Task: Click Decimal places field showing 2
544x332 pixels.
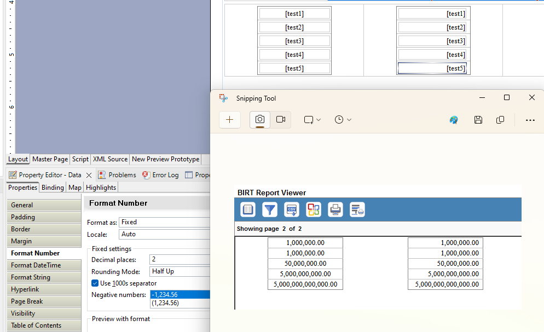Action: (x=180, y=259)
